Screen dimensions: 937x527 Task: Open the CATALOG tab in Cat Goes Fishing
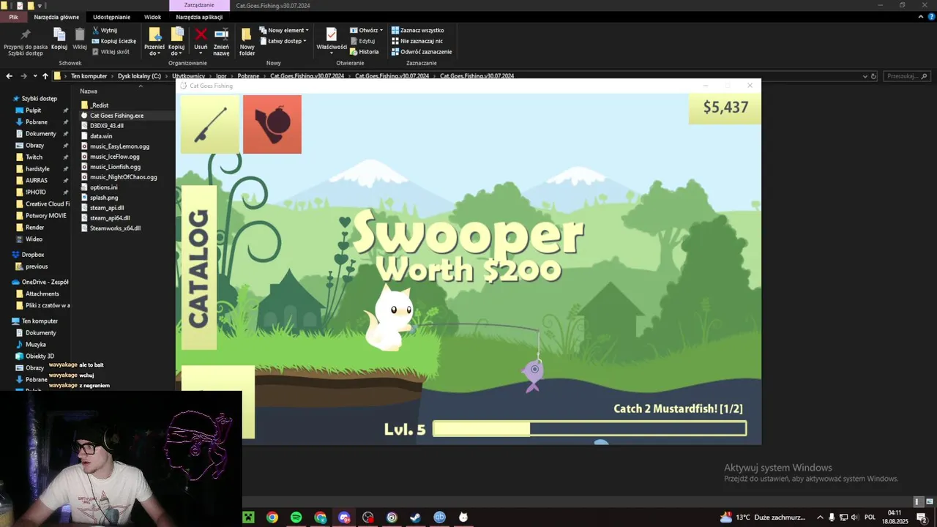coord(198,267)
